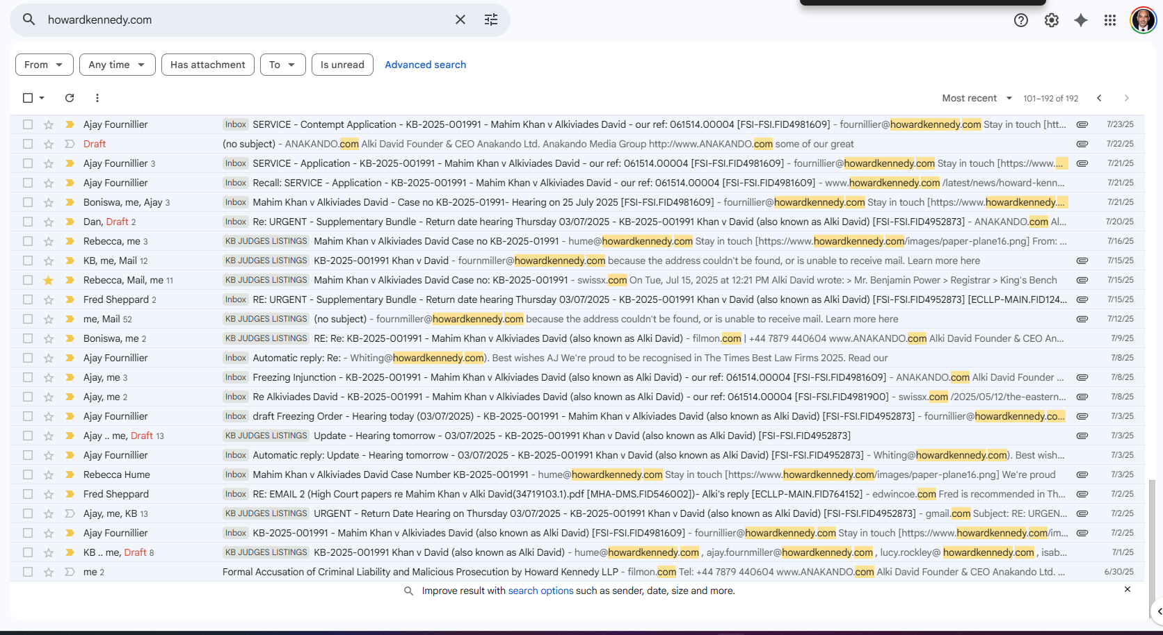1163x635 pixels.
Task: Select the Fred Sheppard 7/2/25 email checkbox
Action: click(28, 494)
